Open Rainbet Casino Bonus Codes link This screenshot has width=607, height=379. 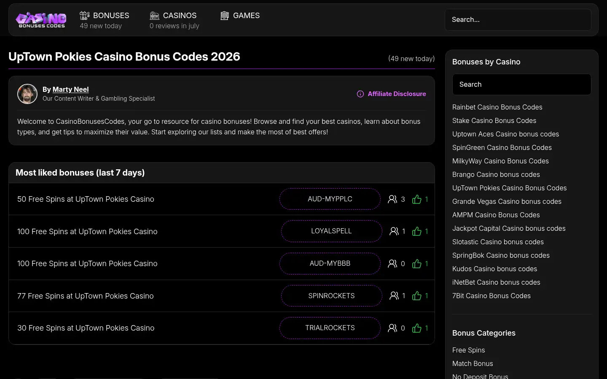point(497,107)
